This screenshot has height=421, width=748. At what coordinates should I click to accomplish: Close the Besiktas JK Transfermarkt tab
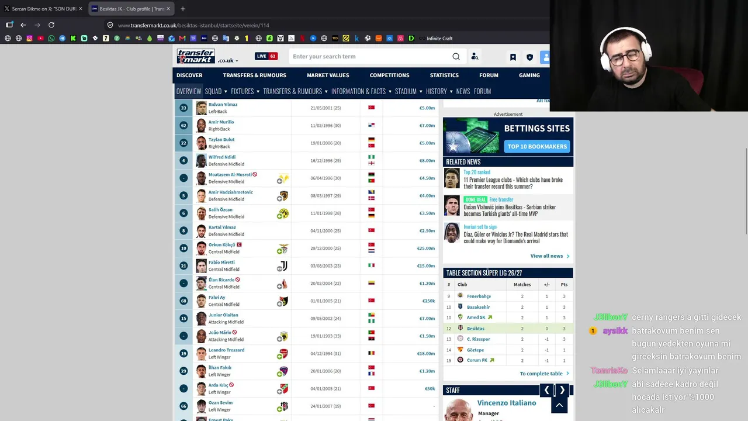pos(168,9)
